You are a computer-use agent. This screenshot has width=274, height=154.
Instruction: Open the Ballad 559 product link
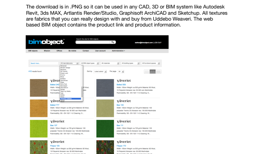(121, 85)
